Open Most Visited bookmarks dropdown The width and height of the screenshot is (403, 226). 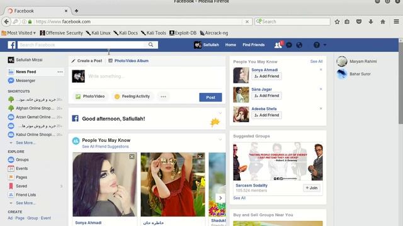[18, 33]
